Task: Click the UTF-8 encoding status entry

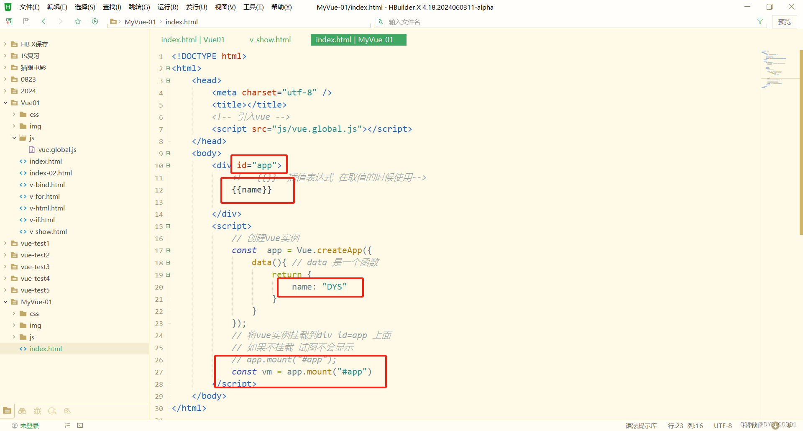Action: 723,426
